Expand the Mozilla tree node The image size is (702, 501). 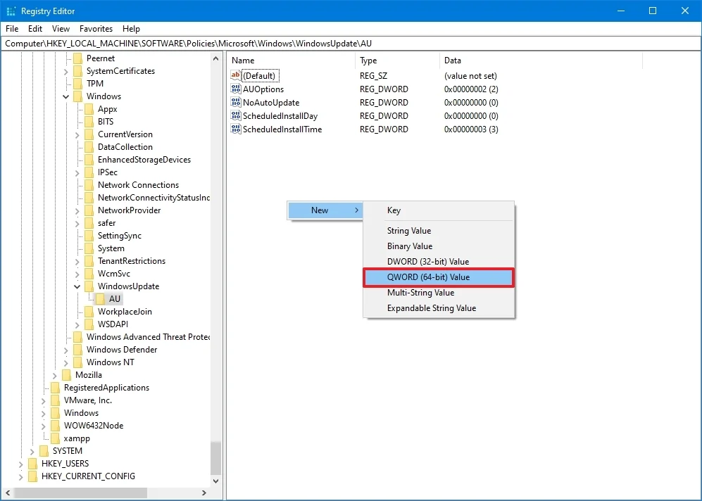tap(55, 375)
